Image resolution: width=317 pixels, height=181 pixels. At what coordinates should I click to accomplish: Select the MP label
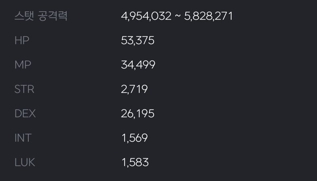23,65
